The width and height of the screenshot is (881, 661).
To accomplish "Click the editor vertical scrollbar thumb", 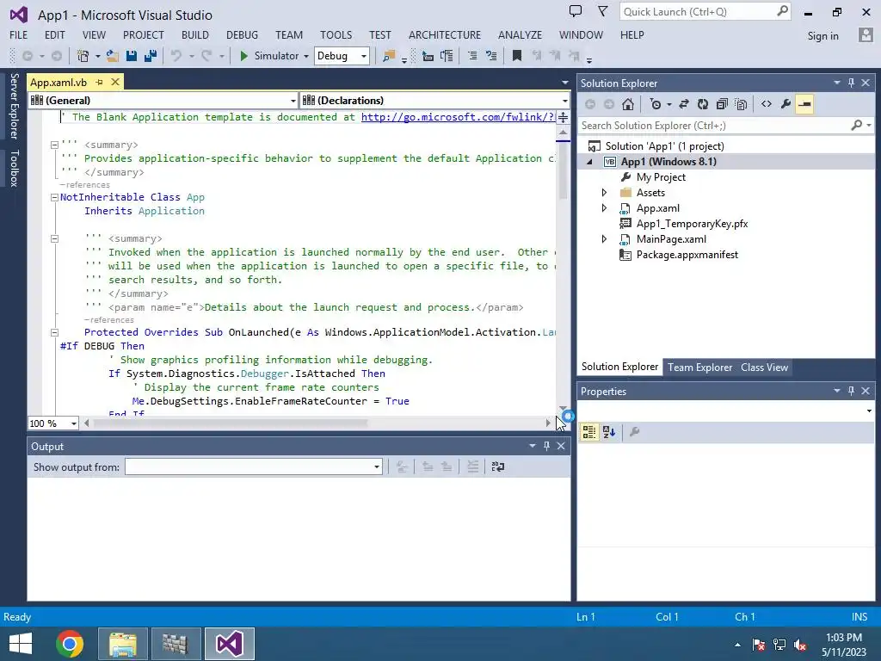I will point(563,171).
